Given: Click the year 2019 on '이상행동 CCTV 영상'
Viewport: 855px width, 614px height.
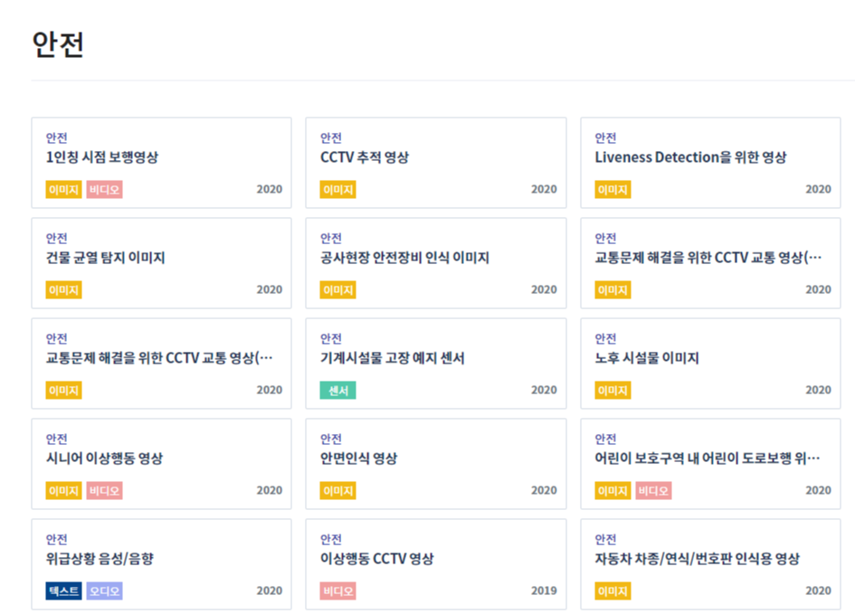Looking at the screenshot, I should pos(544,590).
